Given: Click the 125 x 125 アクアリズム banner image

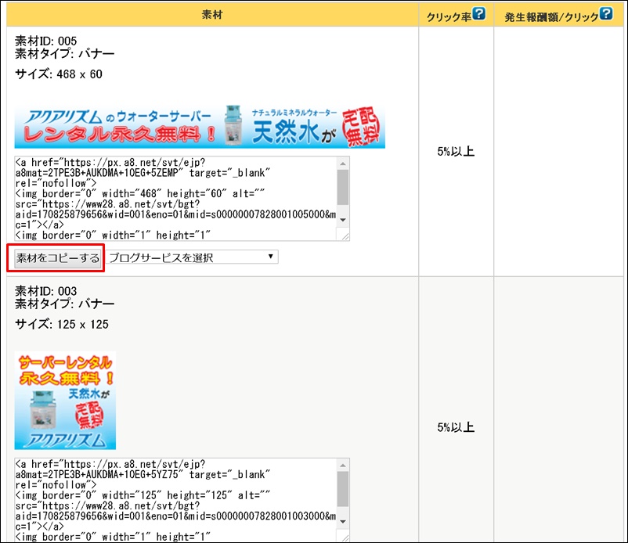Looking at the screenshot, I should point(65,400).
